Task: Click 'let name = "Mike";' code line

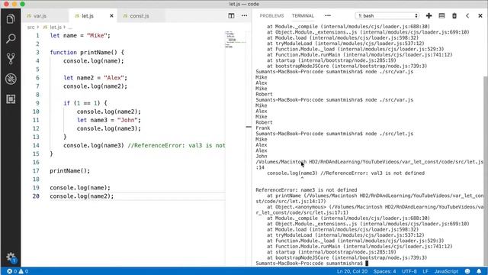Action: (80, 36)
